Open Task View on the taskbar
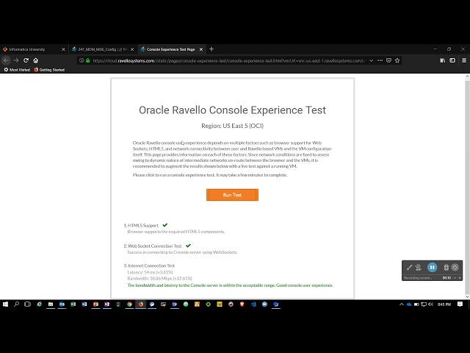The width and height of the screenshot is (470, 353). [x=28, y=304]
